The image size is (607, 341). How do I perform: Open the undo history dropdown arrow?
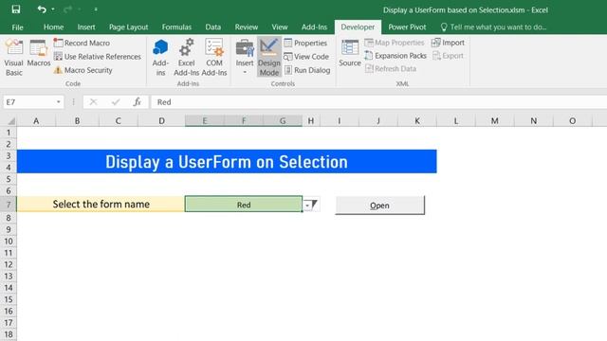coord(53,9)
